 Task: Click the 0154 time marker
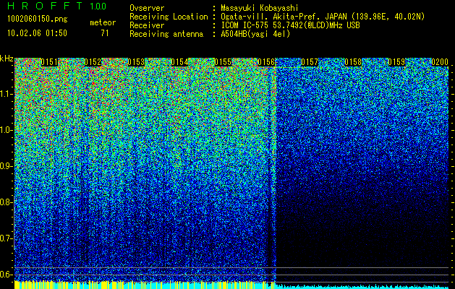[x=179, y=62]
